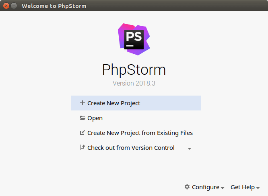The height and width of the screenshot is (196, 268).
Task: Click the large PhpStorm heading text
Action: tap(134, 69)
